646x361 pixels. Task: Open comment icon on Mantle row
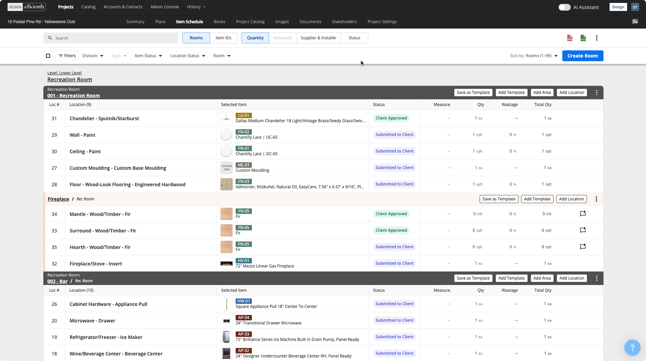click(x=583, y=214)
